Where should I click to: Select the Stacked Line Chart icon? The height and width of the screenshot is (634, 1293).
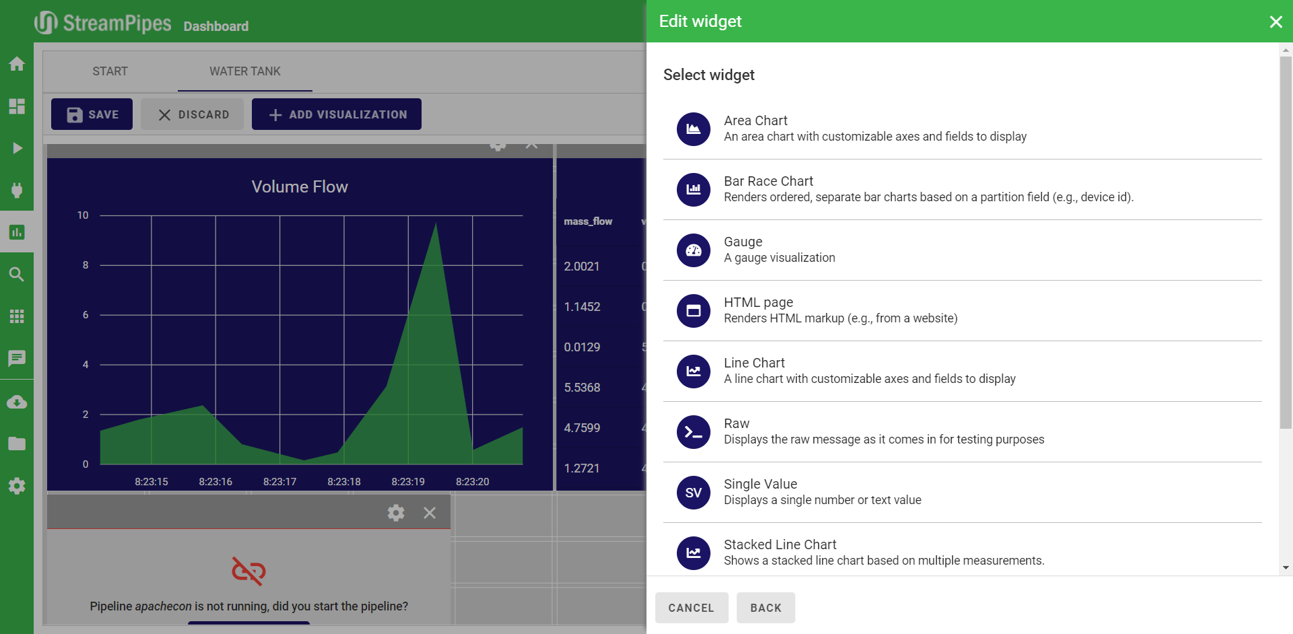(693, 553)
